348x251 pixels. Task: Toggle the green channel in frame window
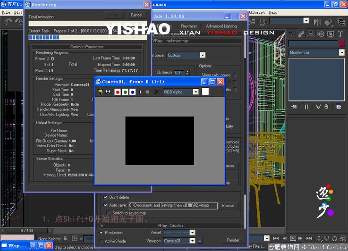coord(125,92)
